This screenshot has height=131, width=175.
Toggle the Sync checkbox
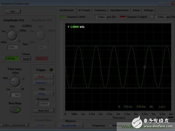pos(26,47)
